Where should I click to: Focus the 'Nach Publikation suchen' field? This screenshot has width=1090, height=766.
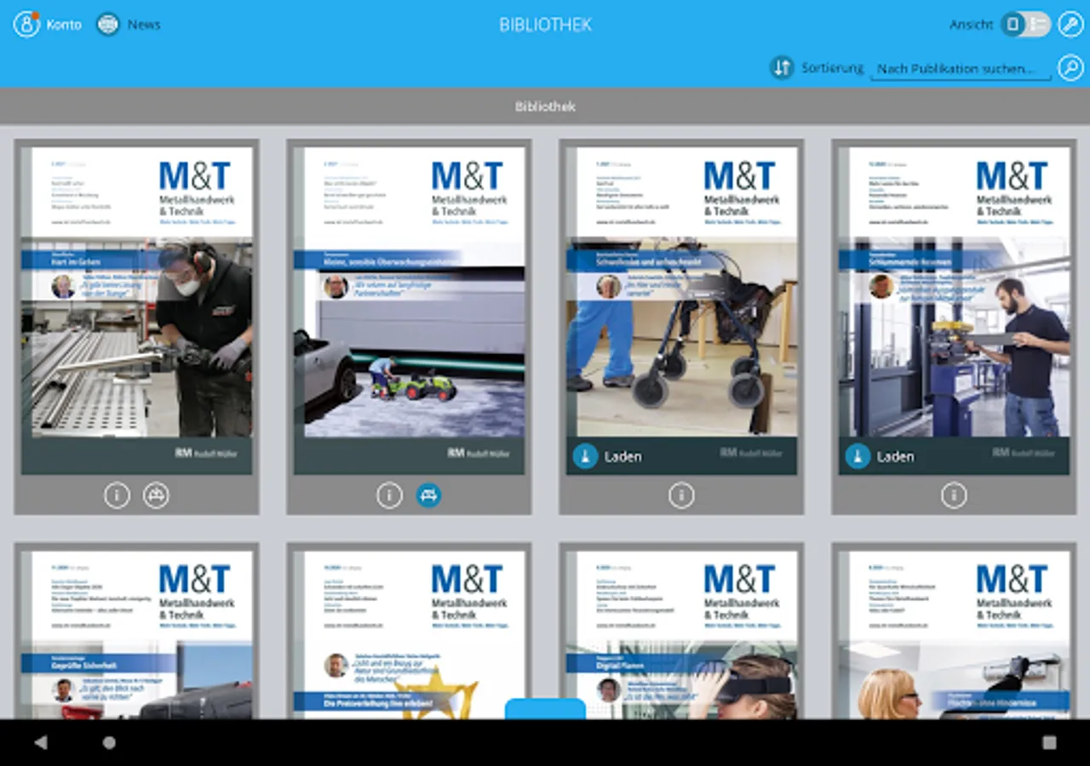coord(960,69)
